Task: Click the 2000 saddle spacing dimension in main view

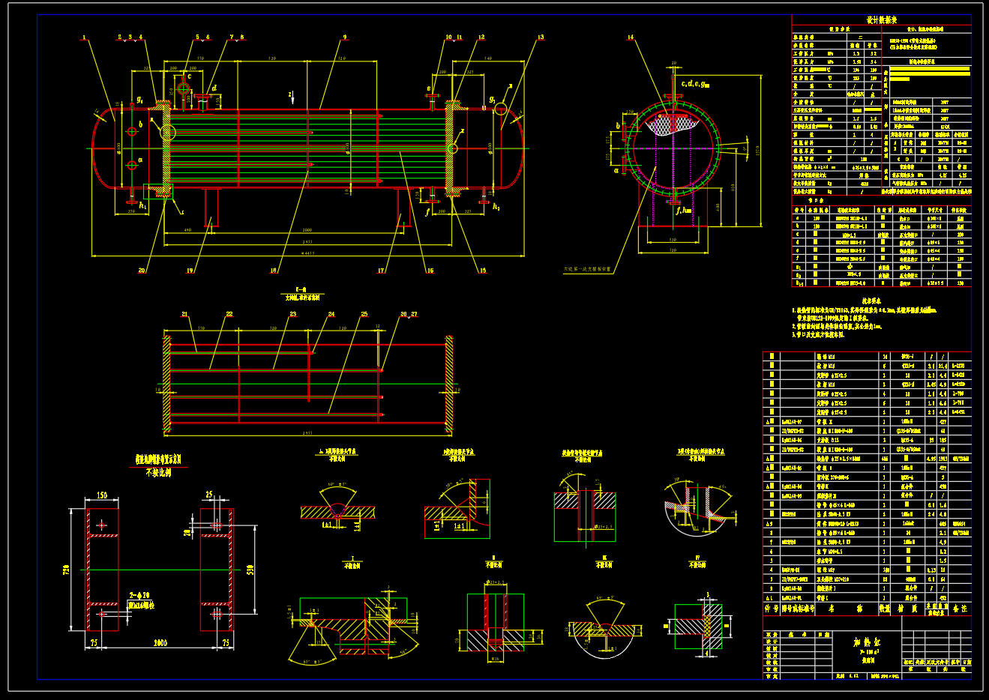Action: point(306,230)
